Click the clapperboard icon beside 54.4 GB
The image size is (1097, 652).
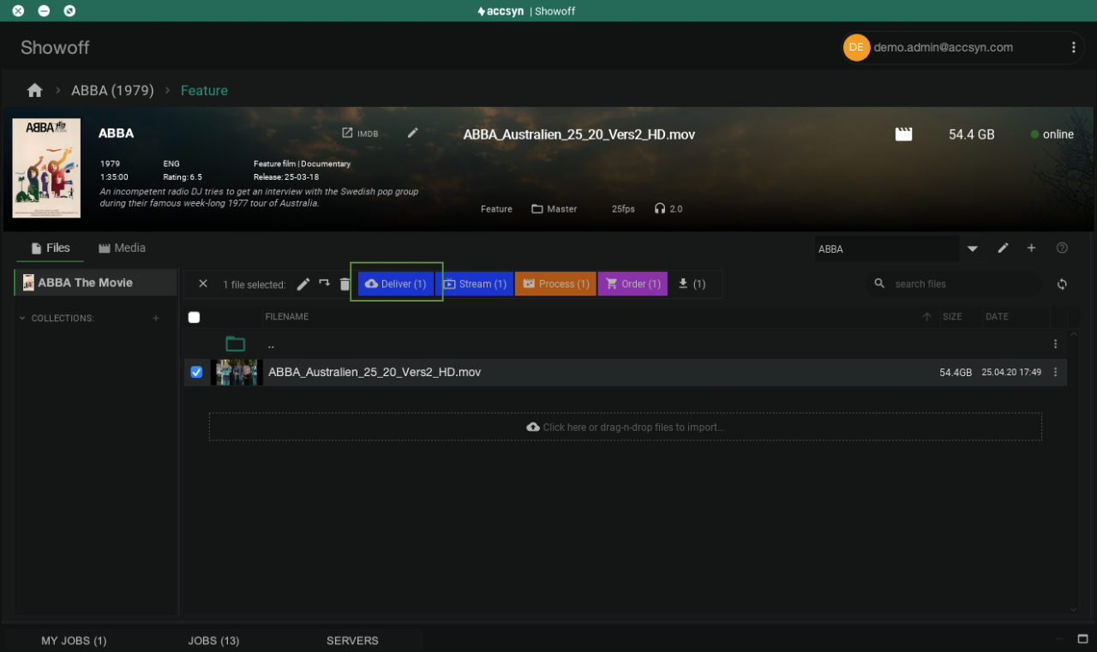coord(903,134)
